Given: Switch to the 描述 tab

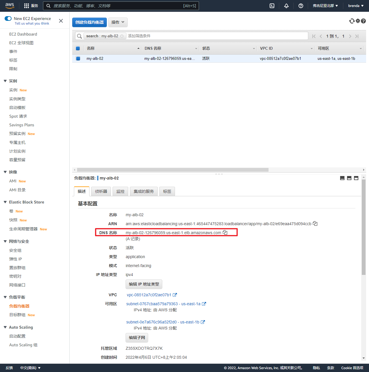Looking at the screenshot, I should click(x=82, y=191).
